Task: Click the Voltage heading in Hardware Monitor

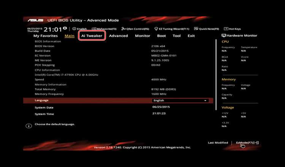Action: (x=228, y=107)
